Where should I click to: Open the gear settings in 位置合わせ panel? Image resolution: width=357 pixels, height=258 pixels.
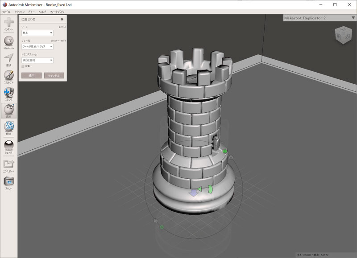(x=62, y=20)
